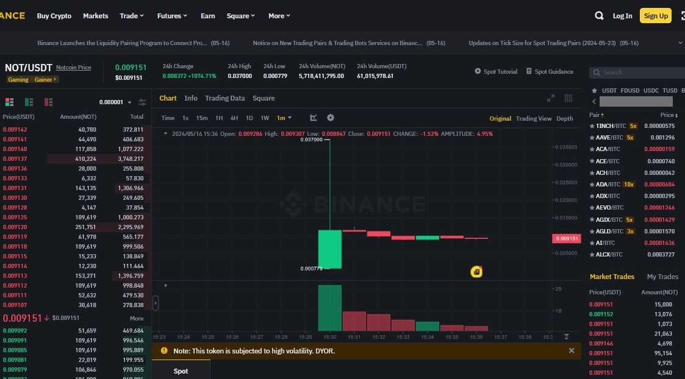The height and width of the screenshot is (379, 685).
Task: Switch to the Trading Data tab
Action: (225, 98)
